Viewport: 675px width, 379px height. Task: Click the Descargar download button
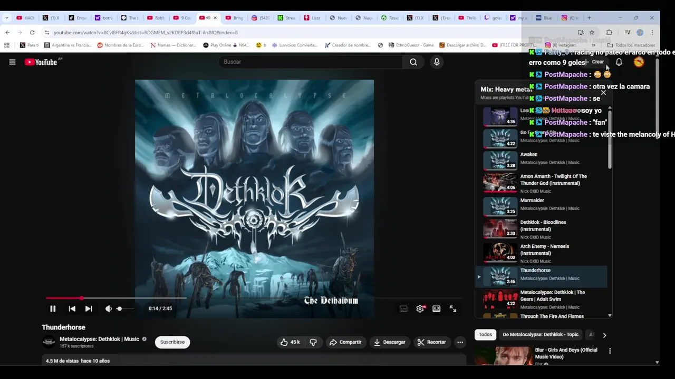coord(390,342)
